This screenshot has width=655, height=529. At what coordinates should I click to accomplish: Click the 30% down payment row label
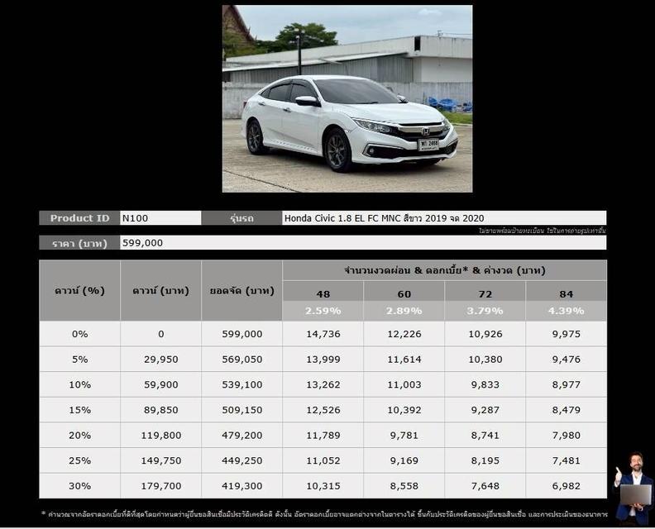[x=79, y=486]
